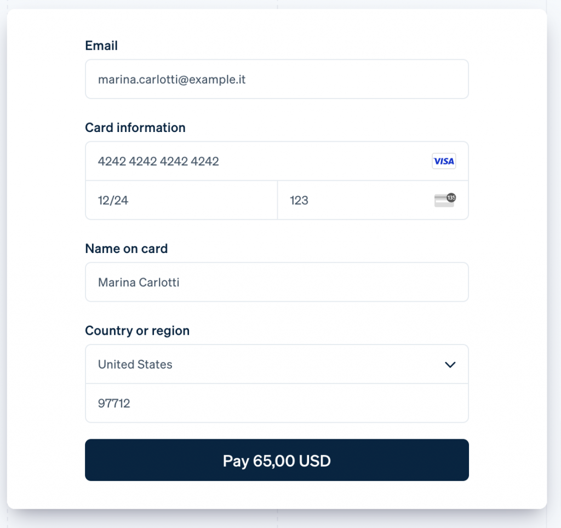Image resolution: width=561 pixels, height=528 pixels.
Task: Focus the expiry date field showing 12/24
Action: (x=181, y=200)
